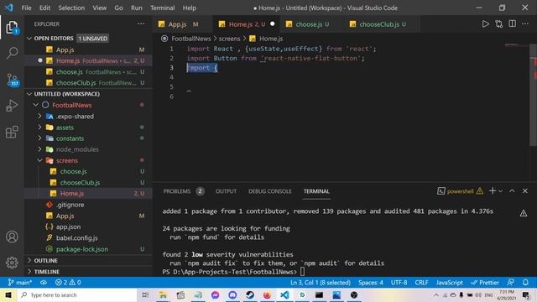537x302 pixels.
Task: Expand the .expo-shared folder
Action: (x=40, y=116)
